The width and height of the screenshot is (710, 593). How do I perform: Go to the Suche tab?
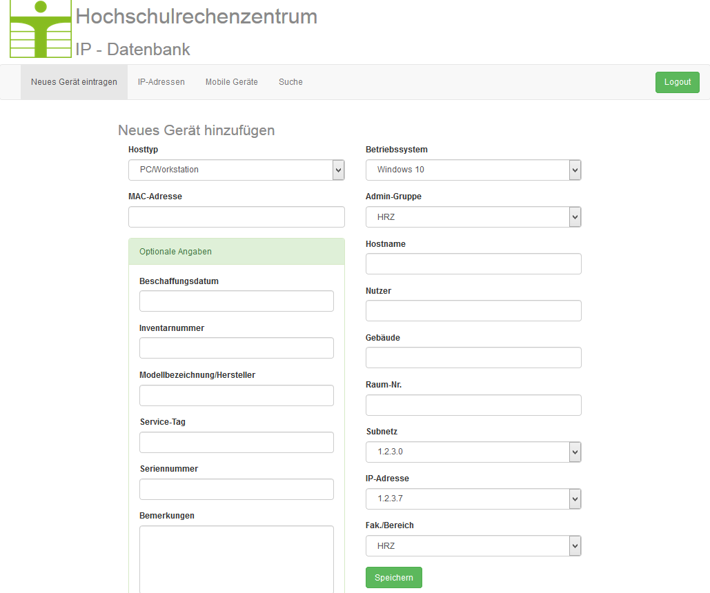point(290,82)
